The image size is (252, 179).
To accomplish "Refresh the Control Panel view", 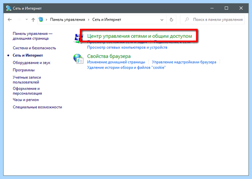I will [171, 20].
